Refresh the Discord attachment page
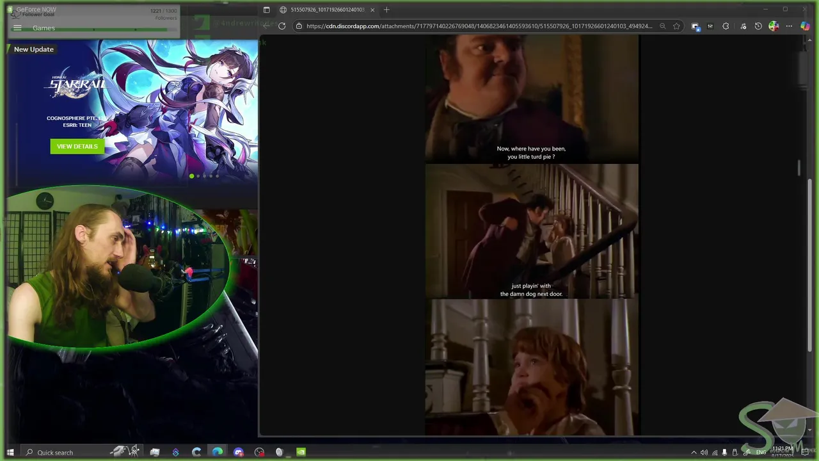Viewport: 819px width, 461px height. pos(282,26)
